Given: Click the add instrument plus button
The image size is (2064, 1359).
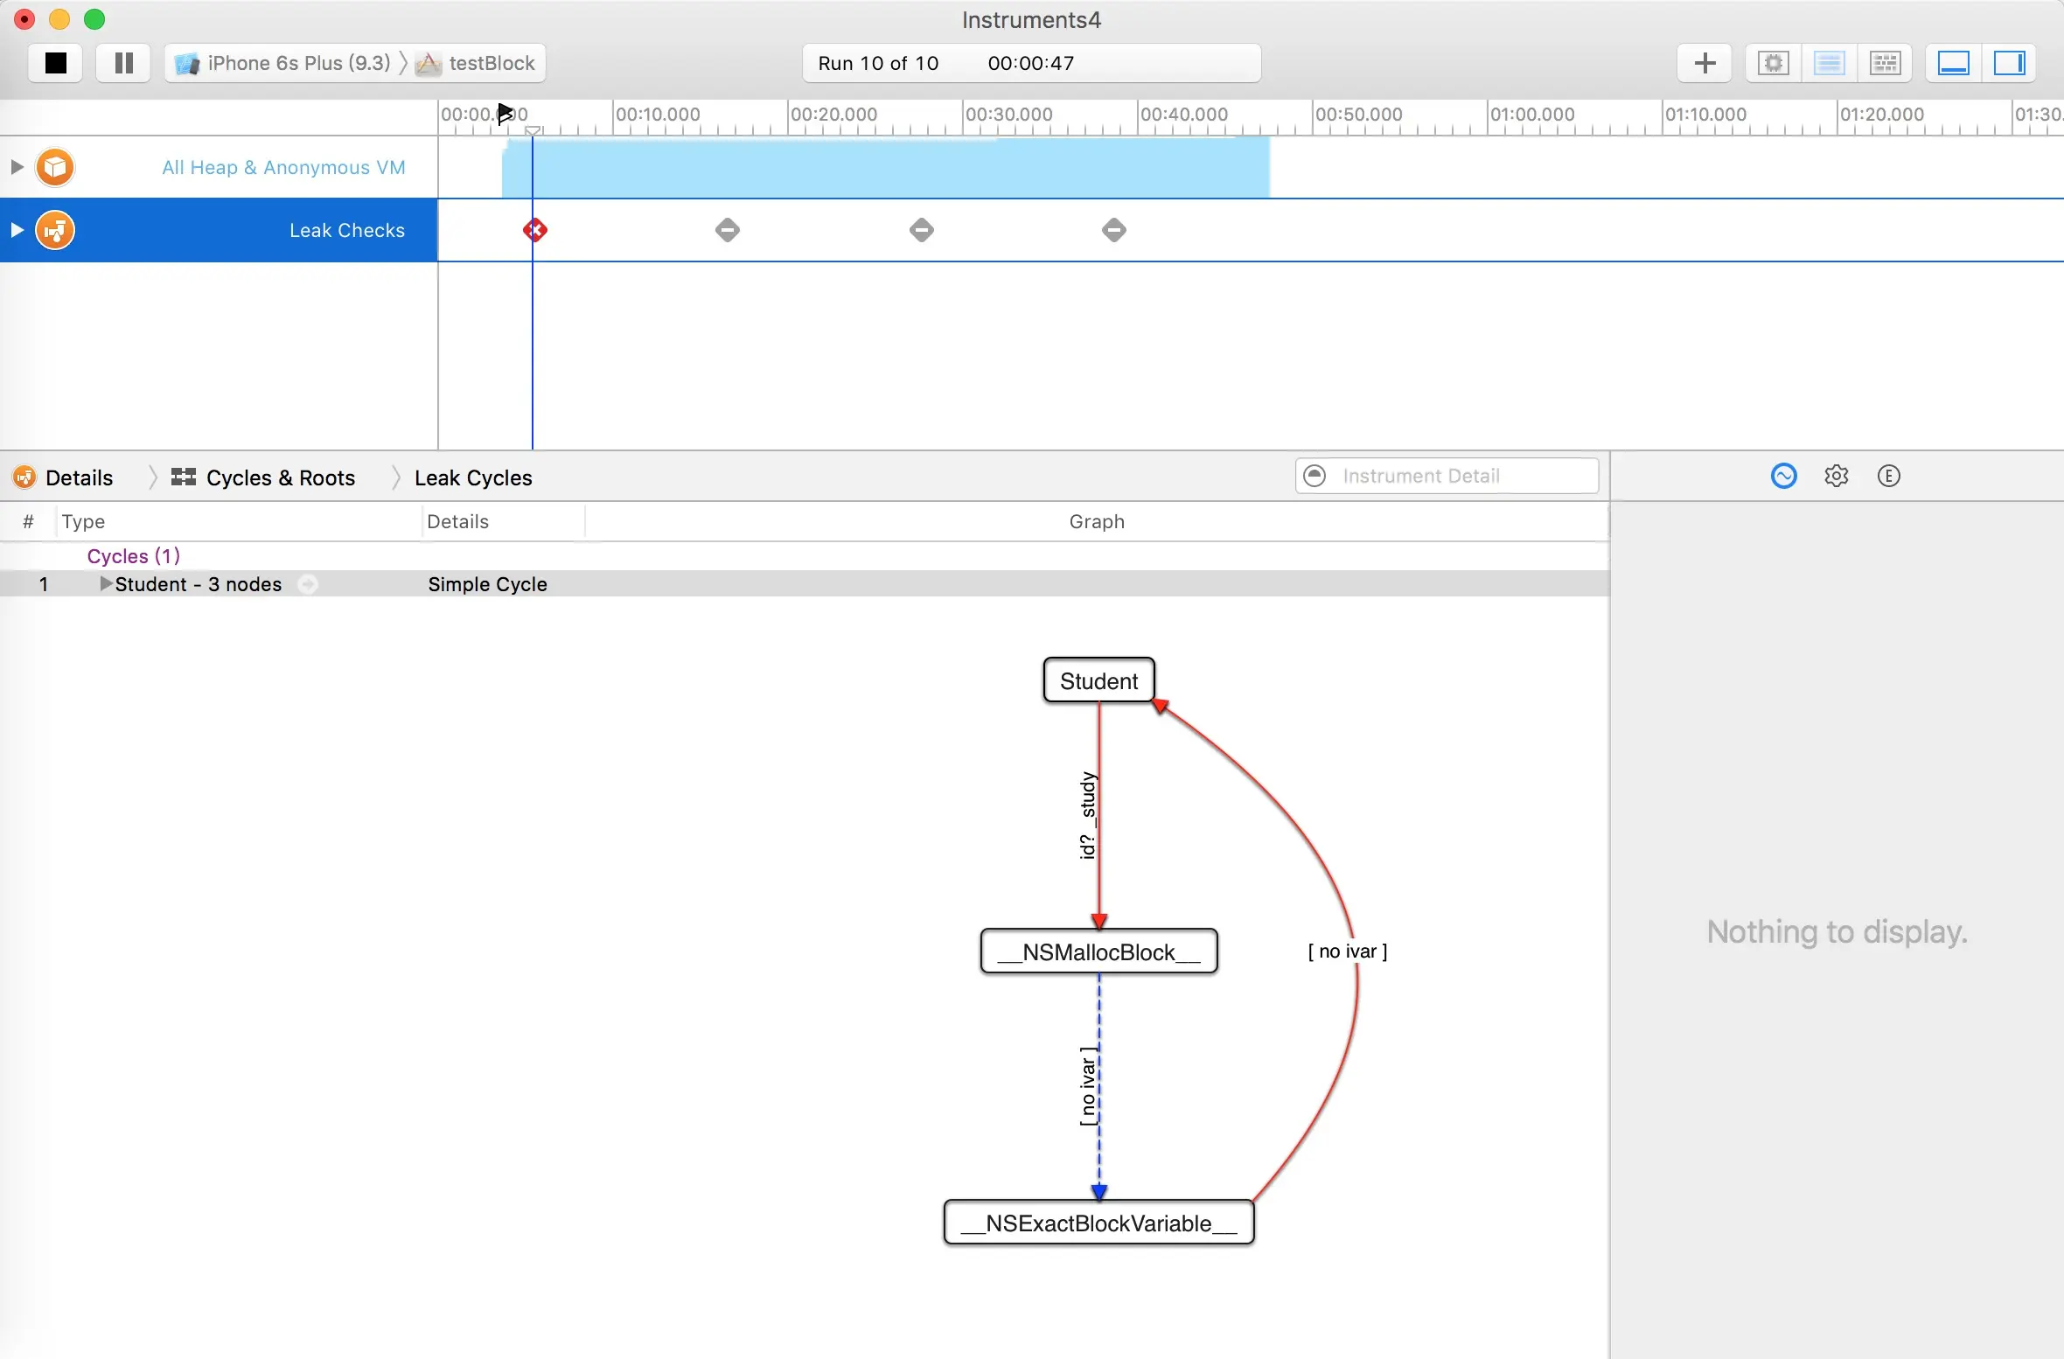Looking at the screenshot, I should pyautogui.click(x=1705, y=63).
